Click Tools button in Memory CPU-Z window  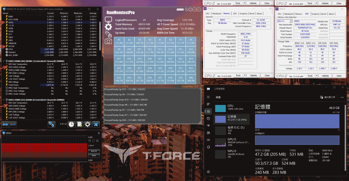[x=238, y=75]
